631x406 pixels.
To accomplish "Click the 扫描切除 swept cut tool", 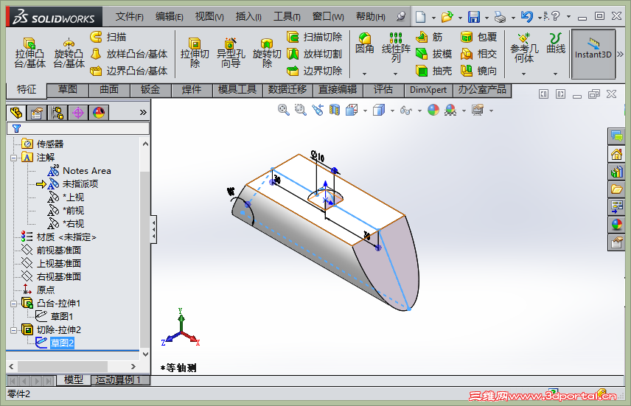I will tap(314, 37).
